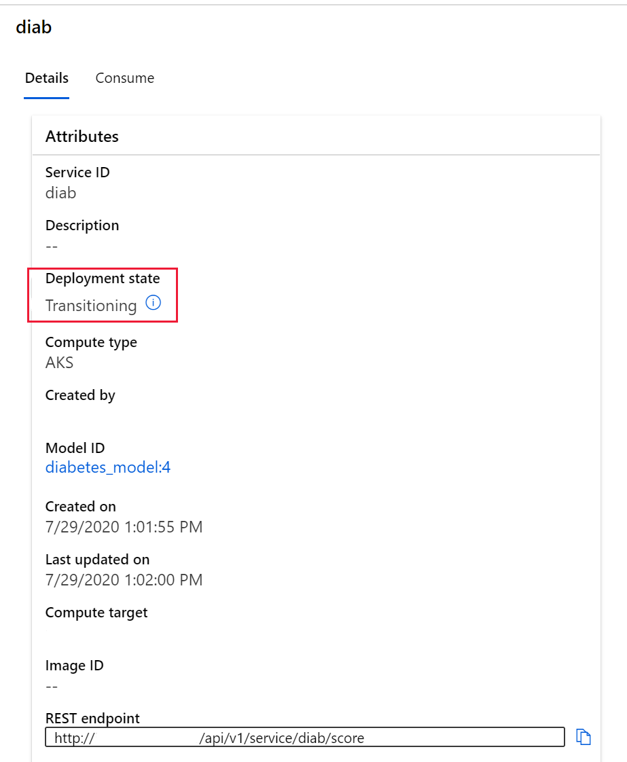Click the Transitioning status text

91,306
